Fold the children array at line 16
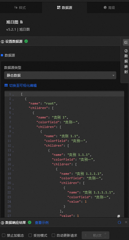 coord(13,166)
